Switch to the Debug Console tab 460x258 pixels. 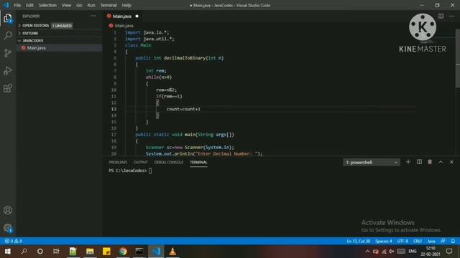point(169,163)
